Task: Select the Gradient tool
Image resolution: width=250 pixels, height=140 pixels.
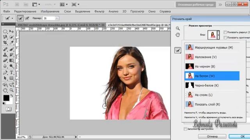Action: click(11, 61)
